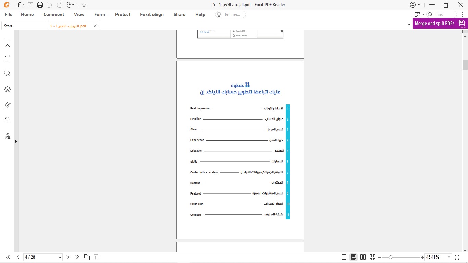Click the split view handle above the scrollbar

tap(465, 32)
